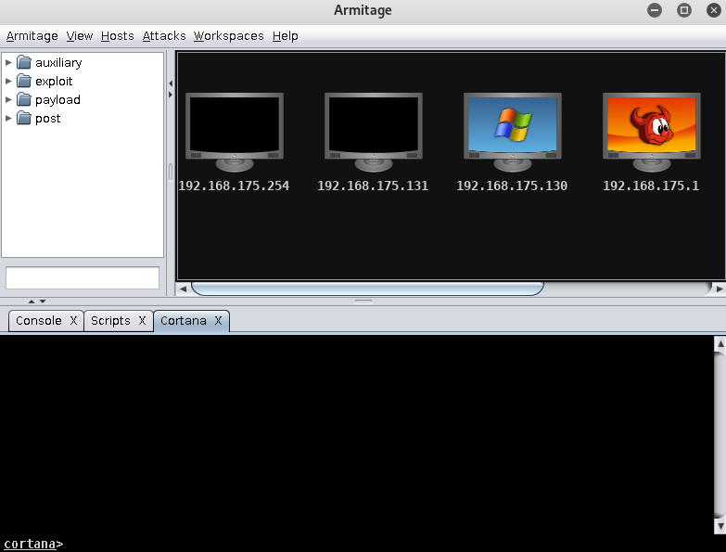Click the left arrow of hosts scrollbar
The image size is (726, 552).
pyautogui.click(x=183, y=289)
